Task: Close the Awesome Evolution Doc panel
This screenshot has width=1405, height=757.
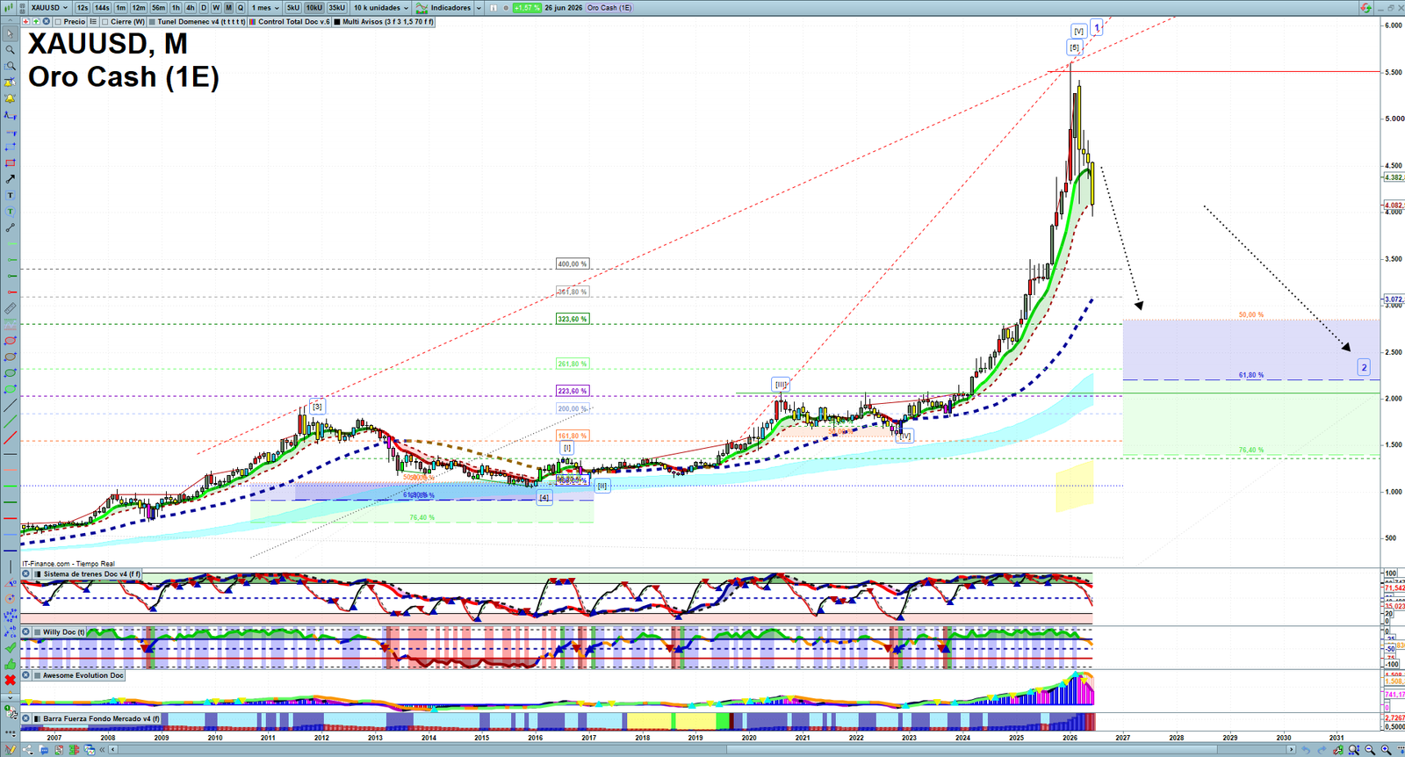Action: click(25, 674)
